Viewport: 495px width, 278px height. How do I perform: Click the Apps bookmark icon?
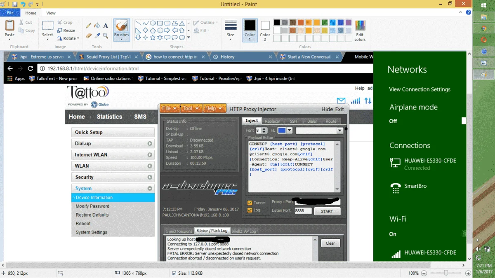point(10,78)
